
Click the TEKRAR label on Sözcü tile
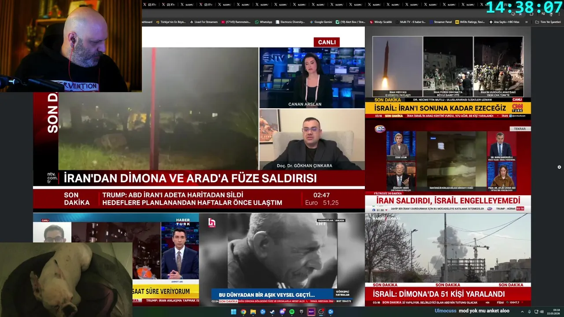tap(520, 129)
